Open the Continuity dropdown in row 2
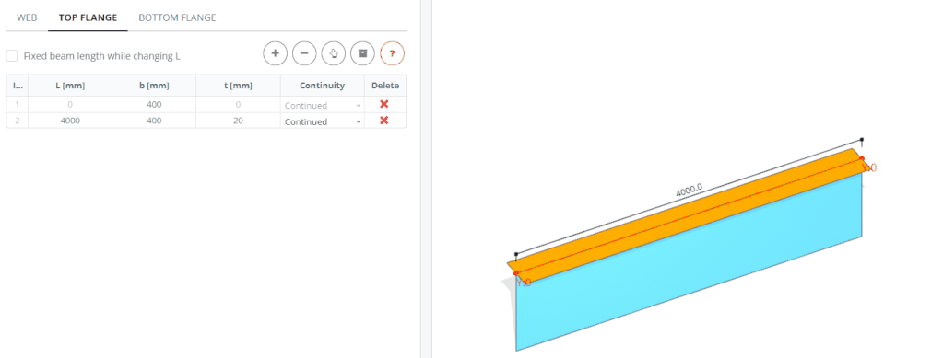 tap(323, 121)
